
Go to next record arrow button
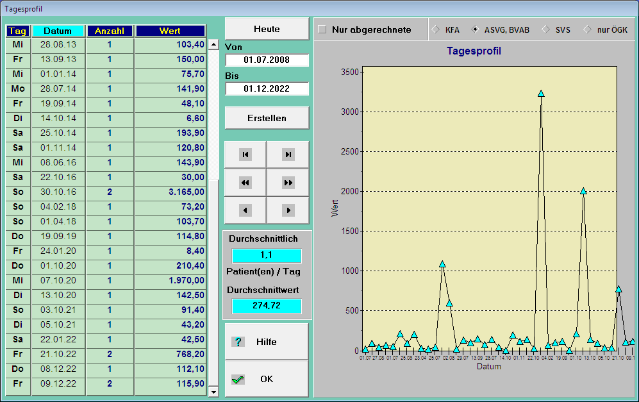click(x=288, y=210)
